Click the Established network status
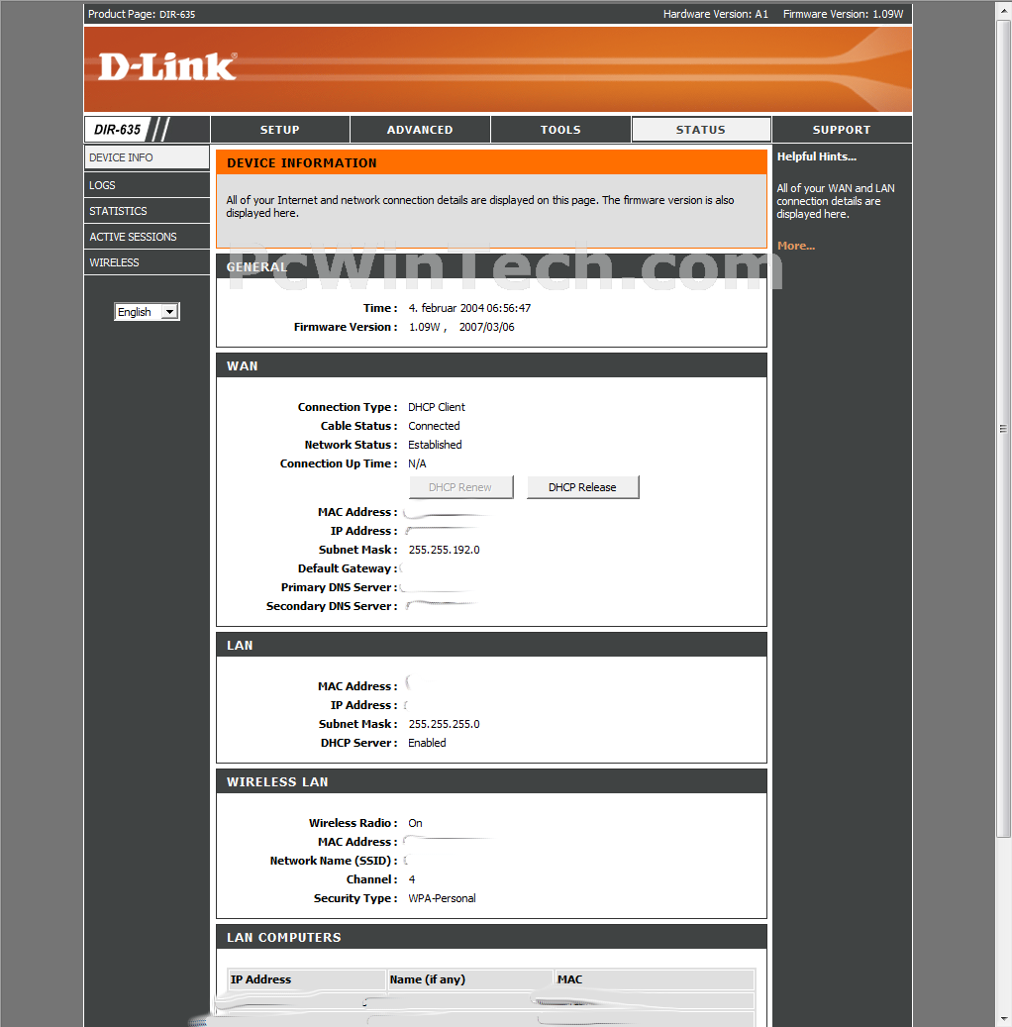 click(435, 445)
